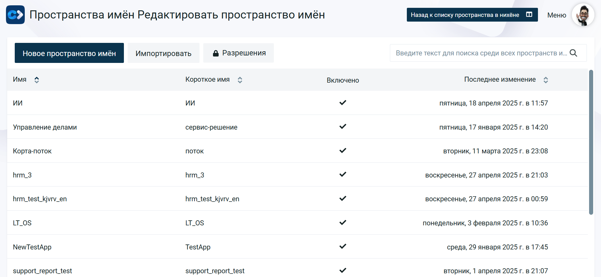Sort by Последнее изменение column arrows
The width and height of the screenshot is (601, 277).
(x=546, y=80)
